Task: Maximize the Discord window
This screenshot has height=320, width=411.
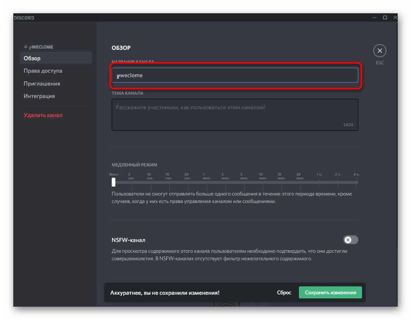Action: (x=385, y=17)
